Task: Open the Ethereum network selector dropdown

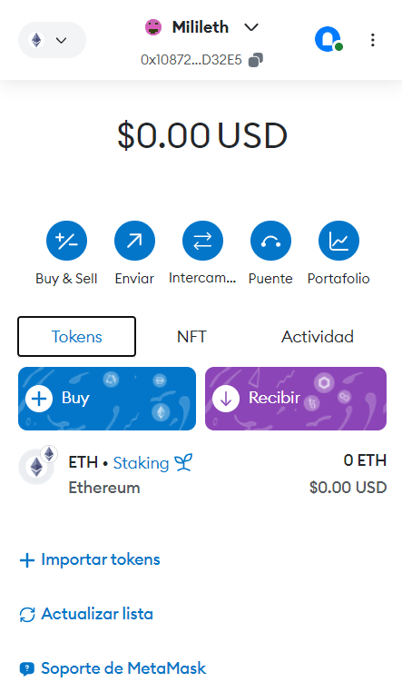Action: [x=52, y=40]
